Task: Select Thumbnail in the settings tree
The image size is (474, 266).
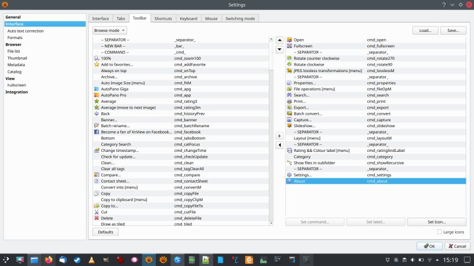Action: (x=17, y=58)
